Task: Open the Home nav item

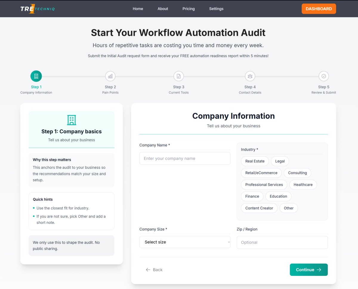Action: coord(138,9)
